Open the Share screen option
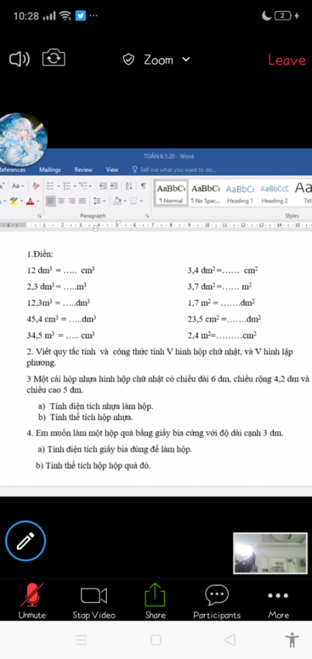The height and width of the screenshot is (659, 312). [x=155, y=601]
